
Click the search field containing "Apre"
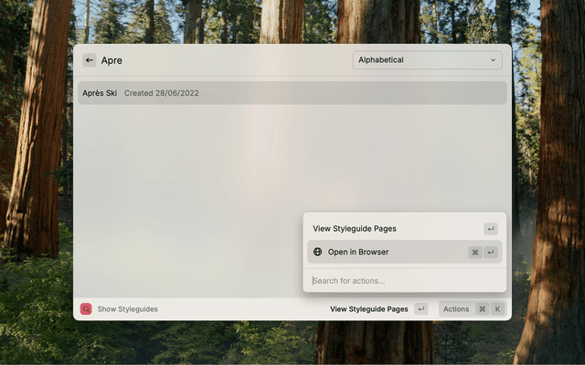219,60
